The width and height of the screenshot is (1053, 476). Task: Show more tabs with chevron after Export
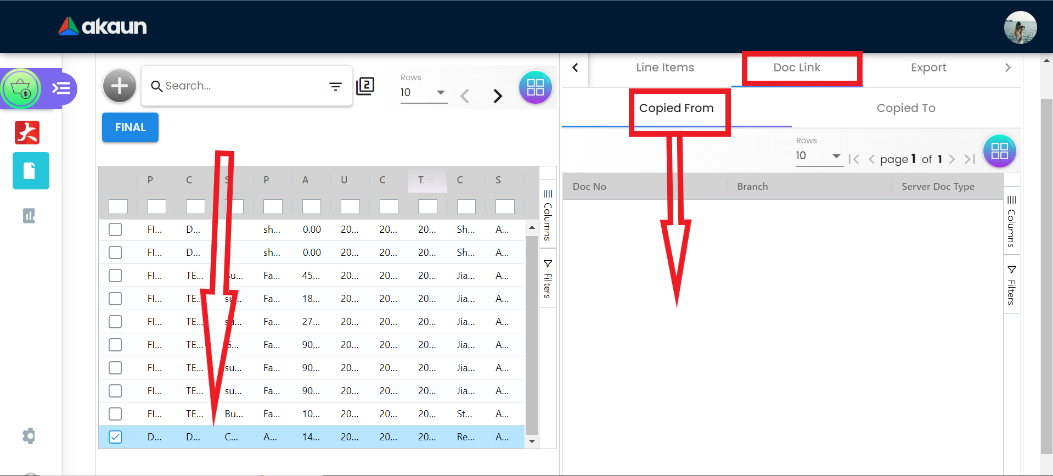pyautogui.click(x=1007, y=68)
